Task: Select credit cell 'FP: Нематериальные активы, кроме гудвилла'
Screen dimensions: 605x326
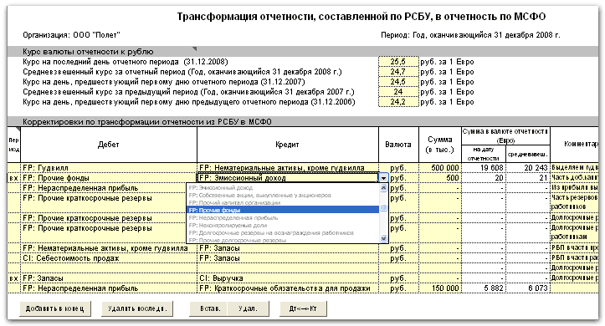Action: tap(288, 168)
